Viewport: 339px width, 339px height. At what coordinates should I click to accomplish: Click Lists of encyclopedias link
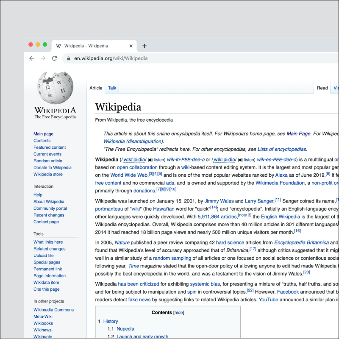(282, 149)
